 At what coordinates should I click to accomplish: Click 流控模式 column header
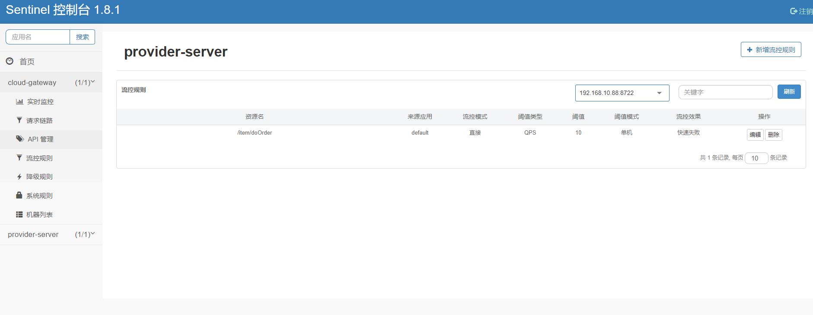click(x=475, y=117)
